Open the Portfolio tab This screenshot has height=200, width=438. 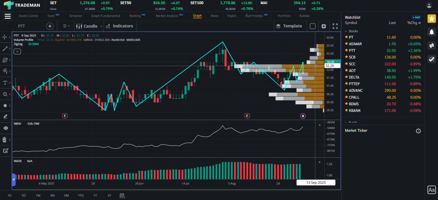[x=284, y=16]
